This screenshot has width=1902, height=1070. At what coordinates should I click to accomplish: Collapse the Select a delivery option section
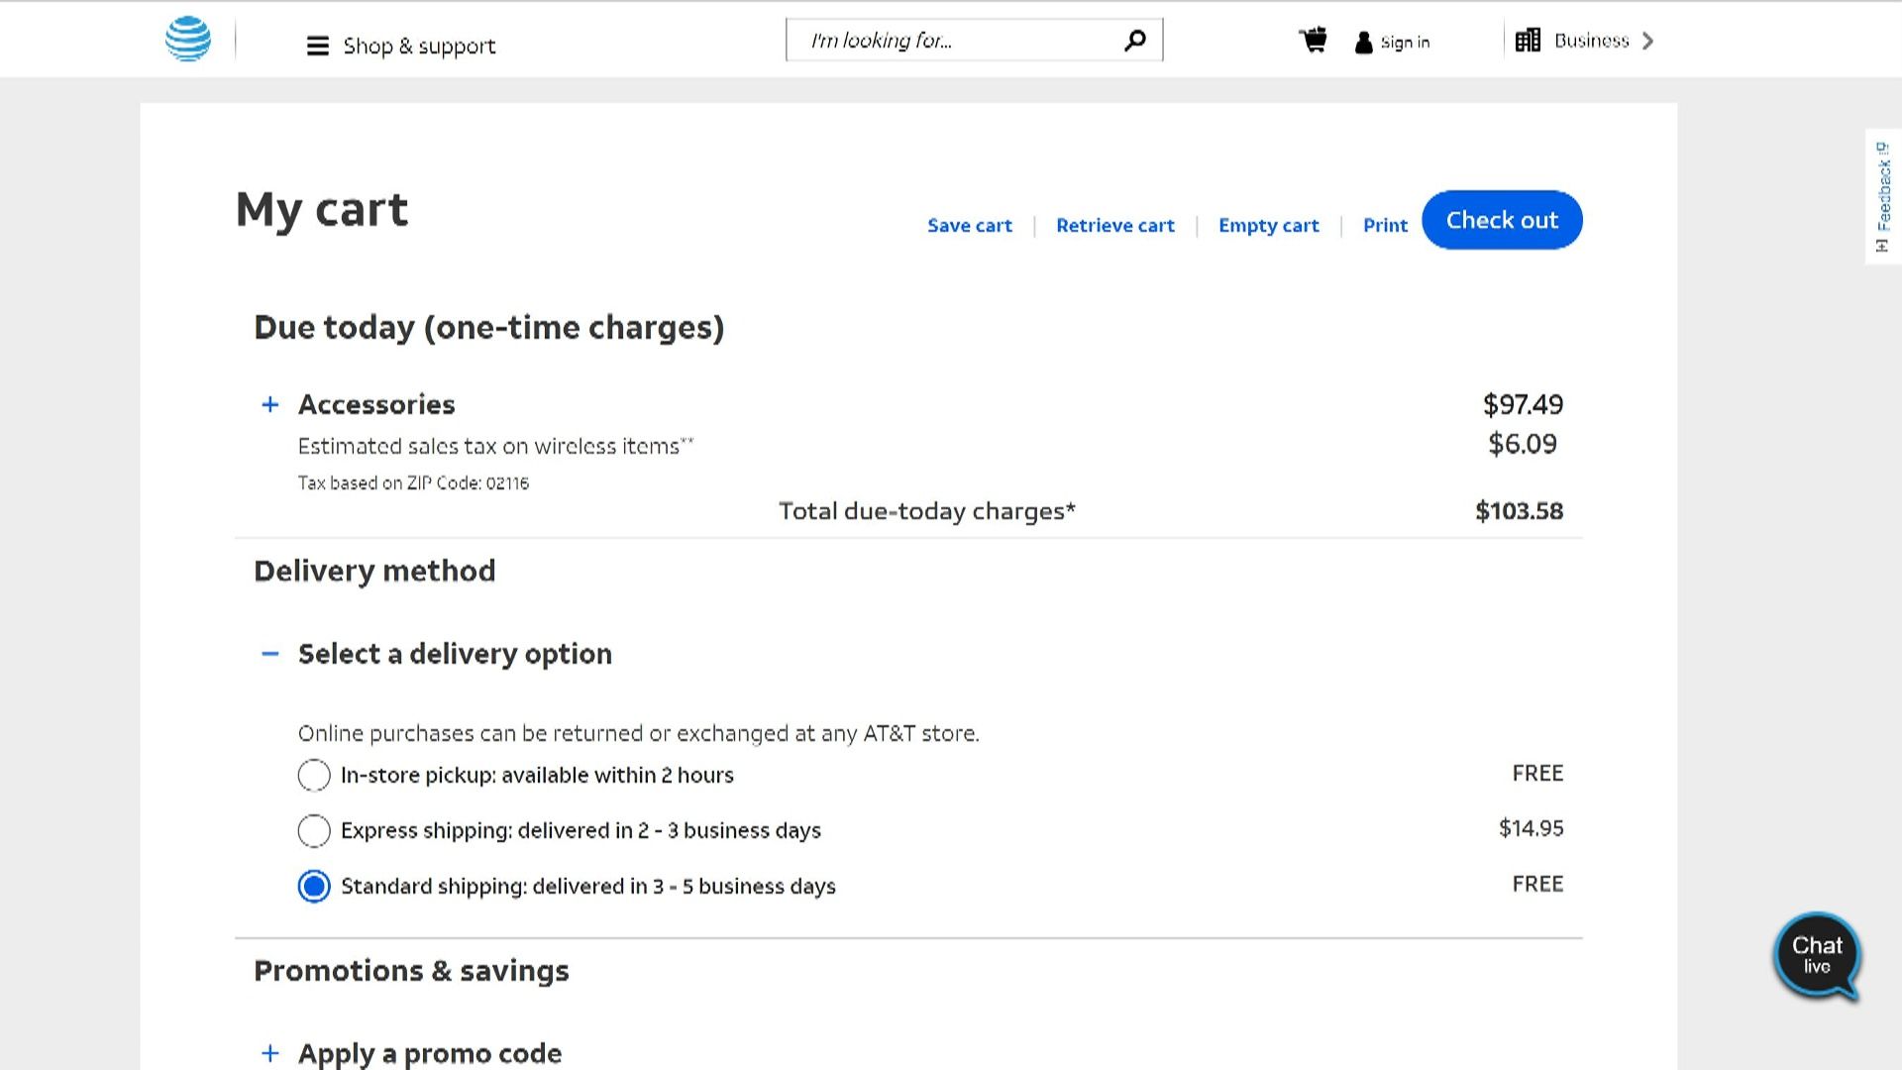pyautogui.click(x=269, y=654)
